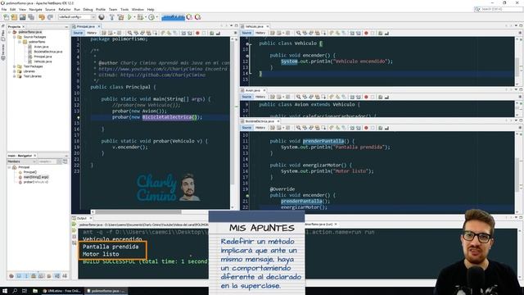Toggle the last filter button at Navigator bottom
Image resolution: width=524 pixels, height=295 pixels.
coord(65,276)
